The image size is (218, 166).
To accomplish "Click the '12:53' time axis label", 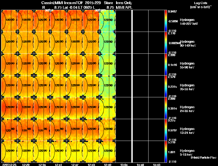I will [x=91, y=165].
